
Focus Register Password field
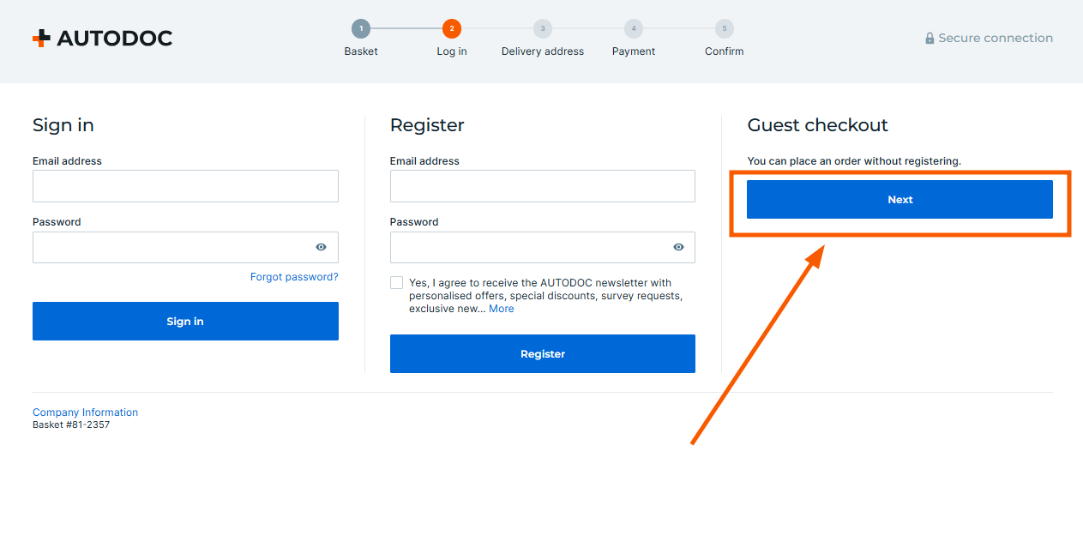529,247
